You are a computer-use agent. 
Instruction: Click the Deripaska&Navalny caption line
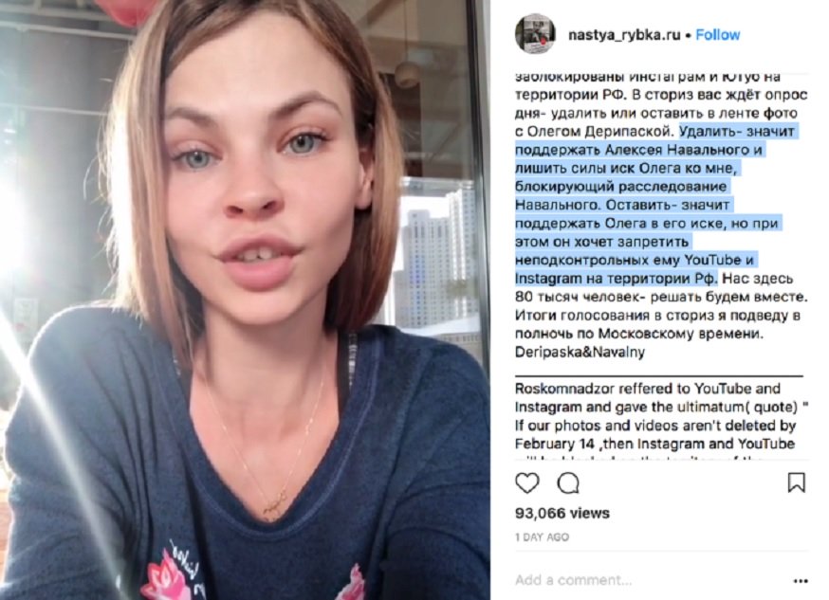[x=580, y=353]
